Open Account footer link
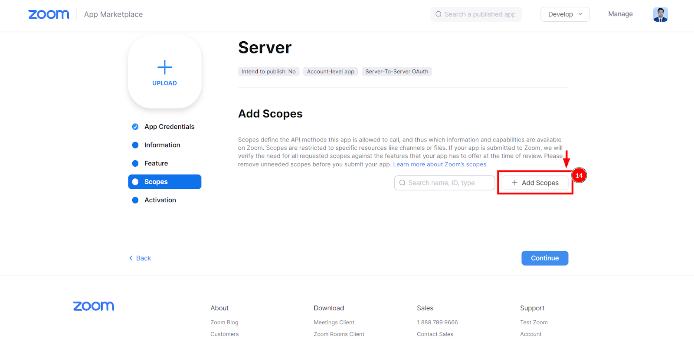The height and width of the screenshot is (339, 694). (x=531, y=334)
